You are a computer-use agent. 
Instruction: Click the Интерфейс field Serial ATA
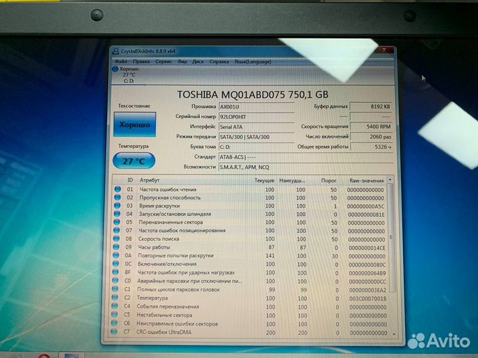(x=256, y=127)
